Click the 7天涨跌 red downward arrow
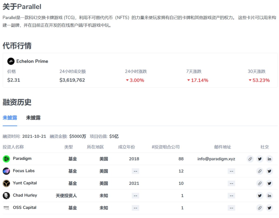The width and height of the screenshot is (279, 218). (189, 80)
